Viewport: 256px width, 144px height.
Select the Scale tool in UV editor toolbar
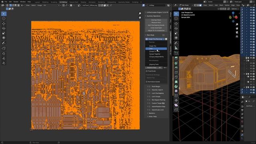(4, 33)
